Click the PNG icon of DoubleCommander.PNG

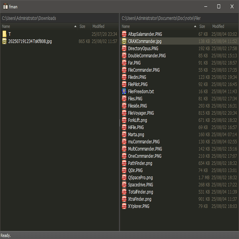124,56
